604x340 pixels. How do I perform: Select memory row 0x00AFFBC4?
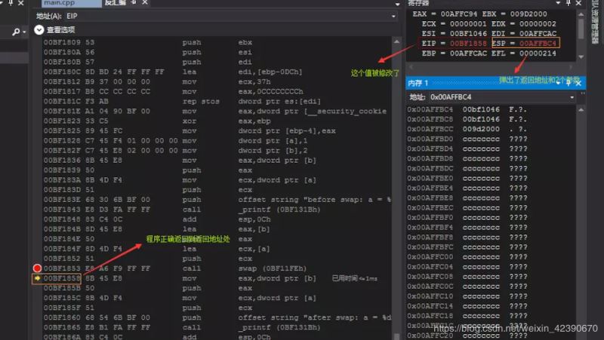click(x=467, y=109)
